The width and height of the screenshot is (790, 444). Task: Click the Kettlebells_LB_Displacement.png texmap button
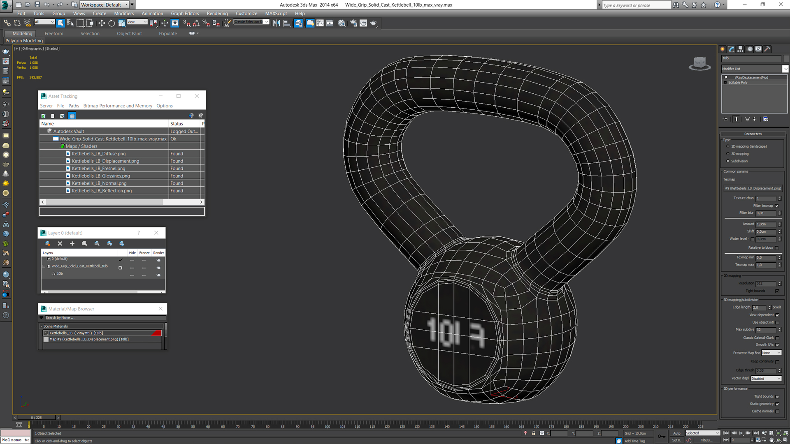pyautogui.click(x=753, y=188)
